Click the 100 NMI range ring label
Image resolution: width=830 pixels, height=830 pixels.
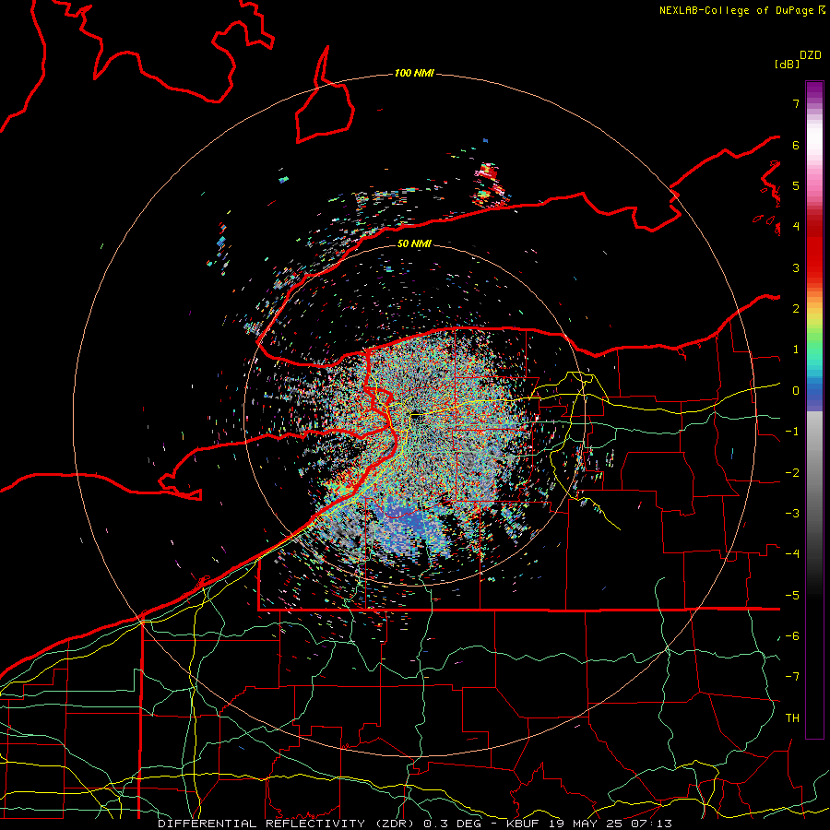(x=414, y=73)
